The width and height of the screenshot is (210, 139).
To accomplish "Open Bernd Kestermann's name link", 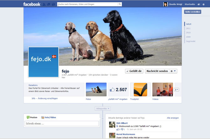I will pos(126,134).
